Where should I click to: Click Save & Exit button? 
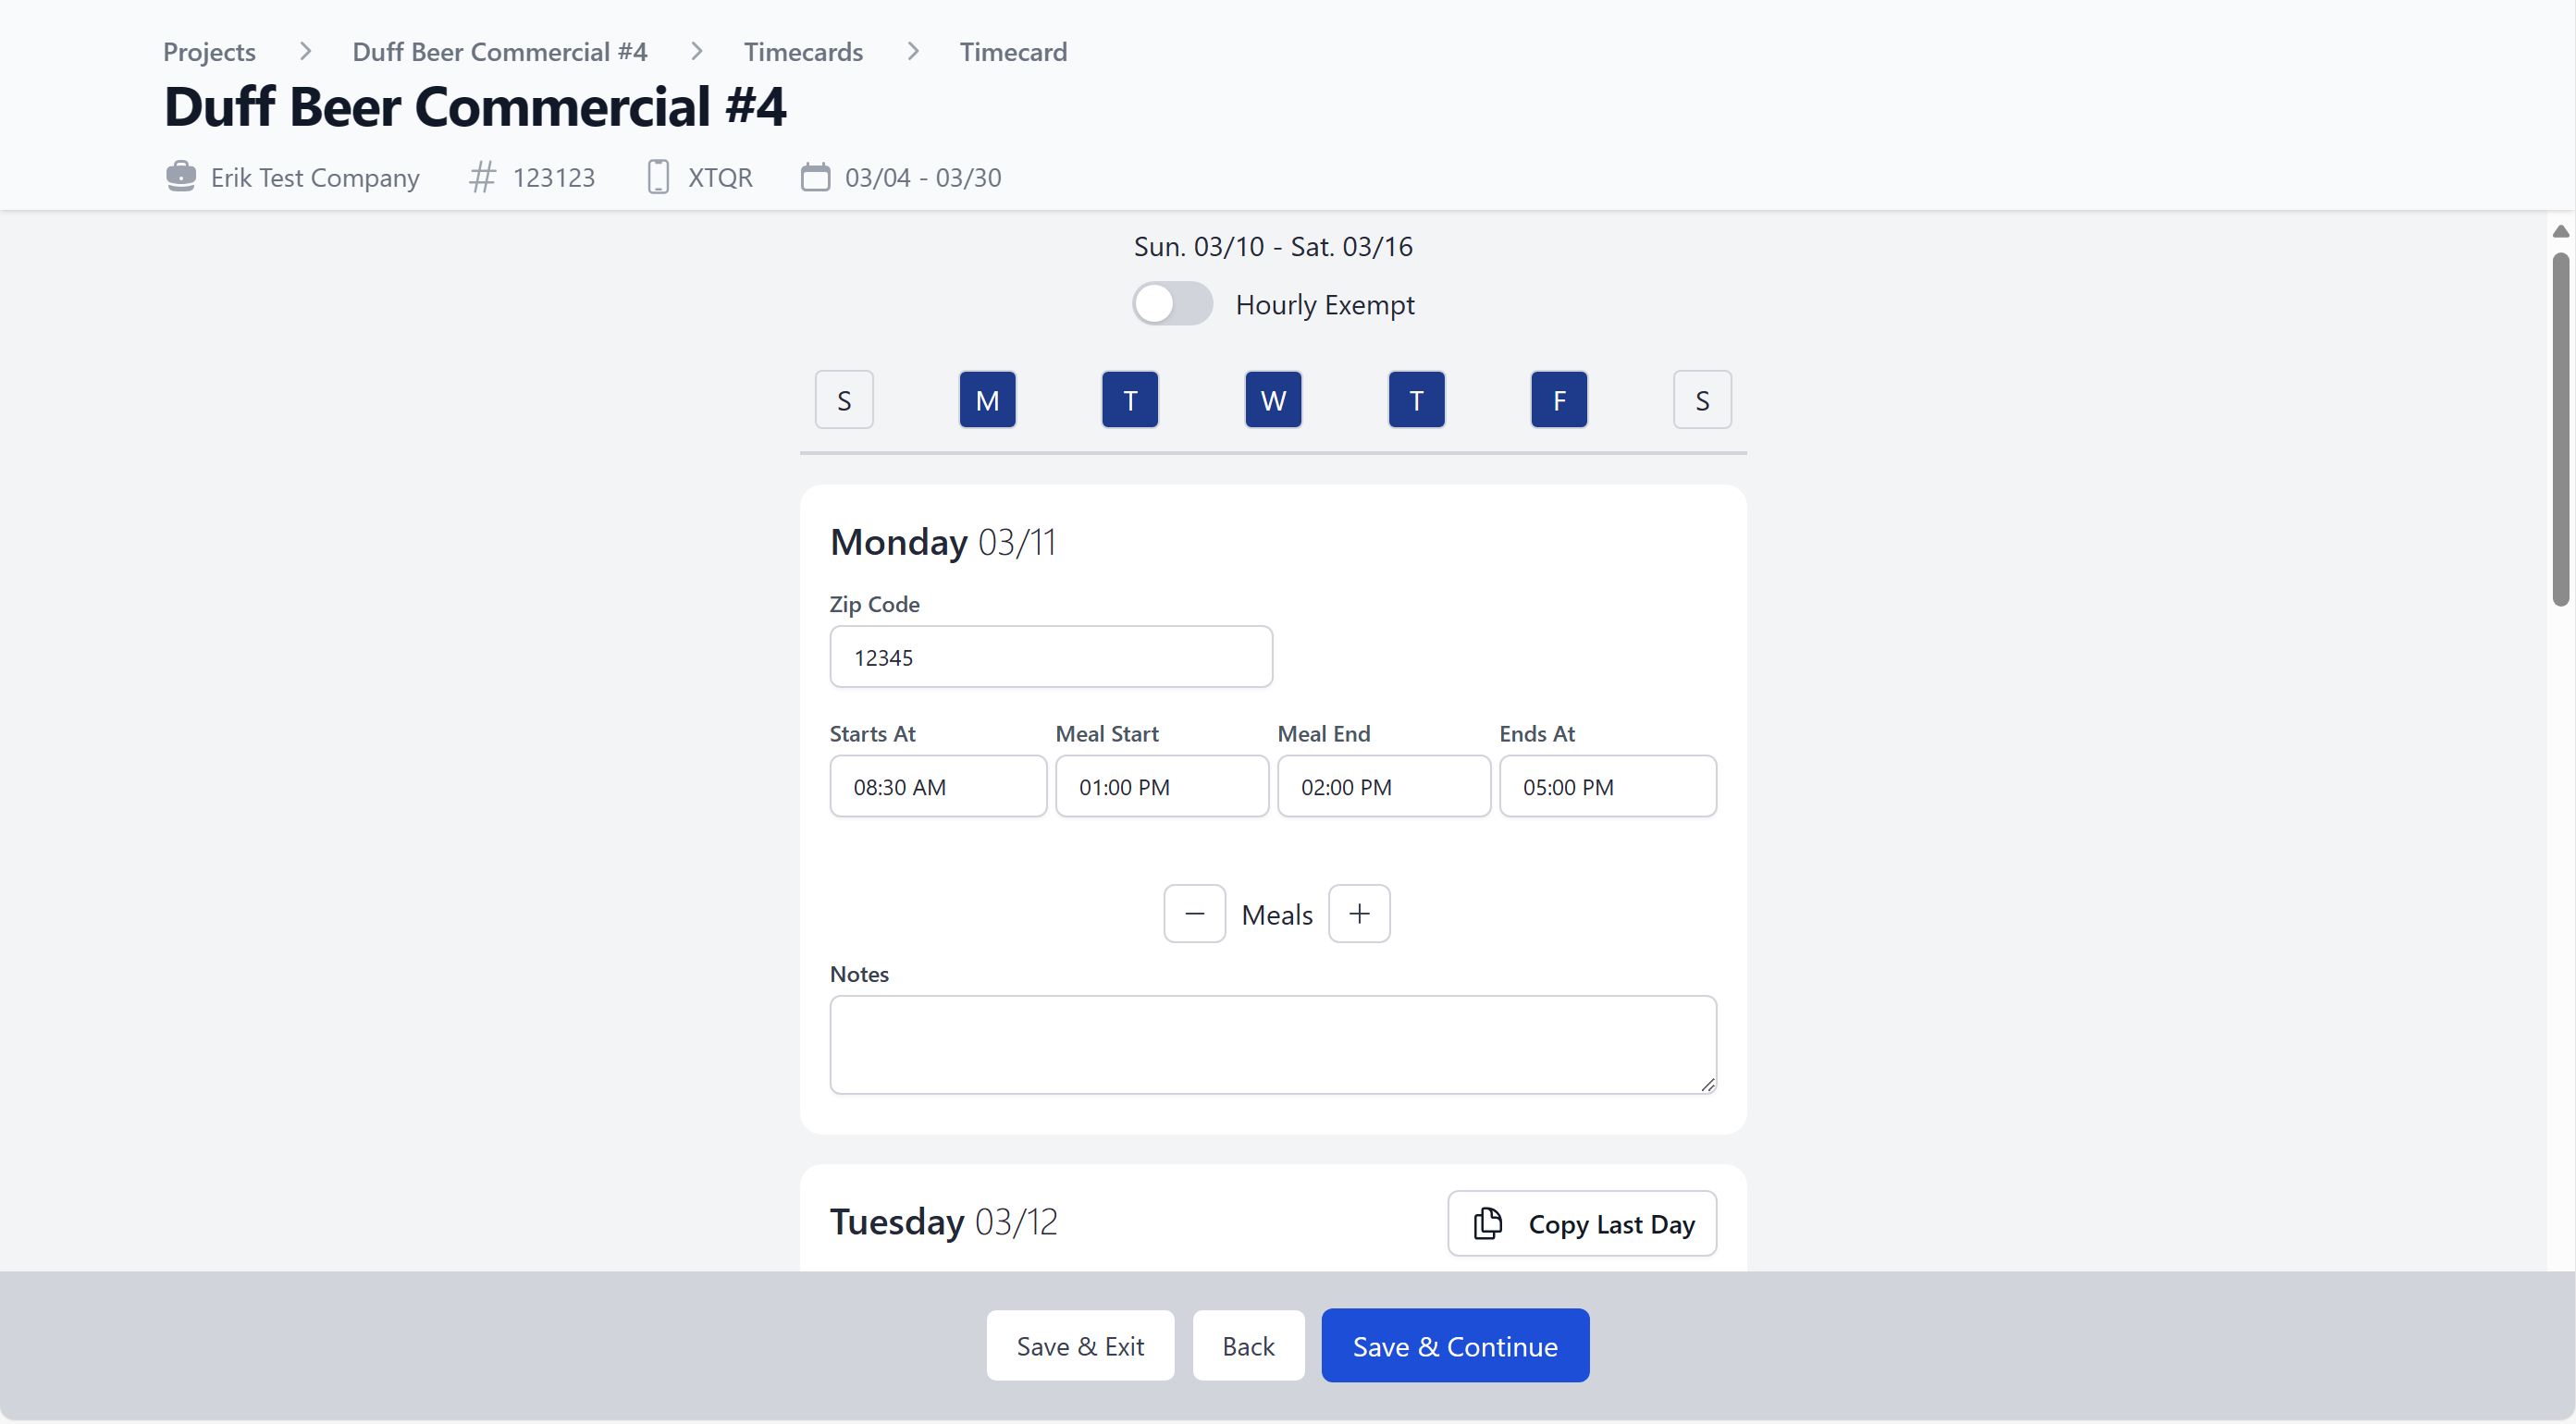point(1080,1346)
